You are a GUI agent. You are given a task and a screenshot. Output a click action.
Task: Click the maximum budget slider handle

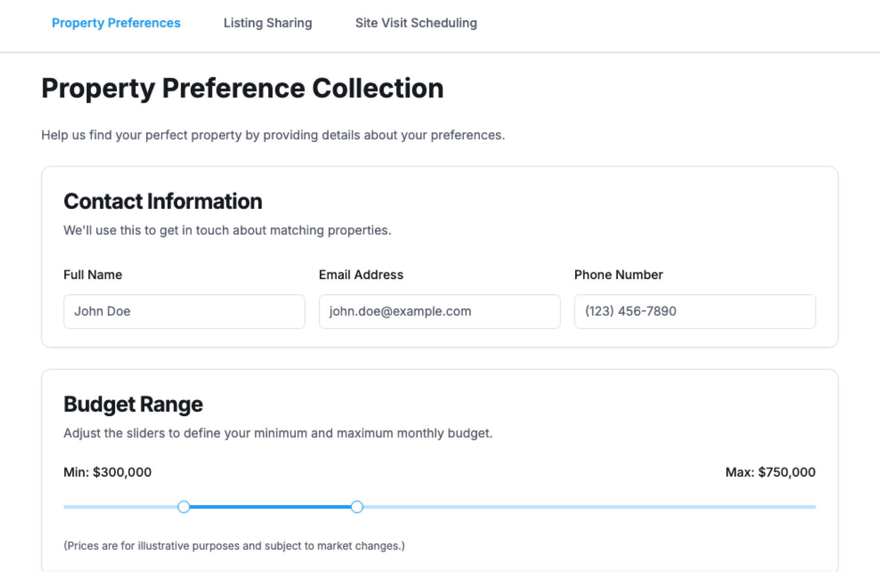(x=357, y=506)
